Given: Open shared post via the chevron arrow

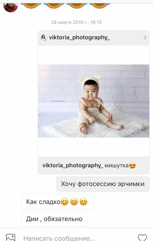Looking at the screenshot, I should [145, 37].
